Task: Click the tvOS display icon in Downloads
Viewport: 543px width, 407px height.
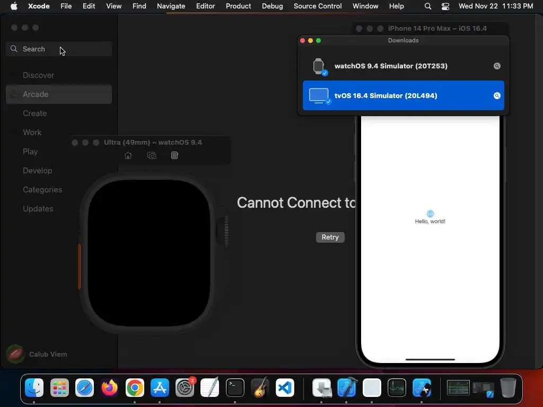Action: pyautogui.click(x=319, y=95)
